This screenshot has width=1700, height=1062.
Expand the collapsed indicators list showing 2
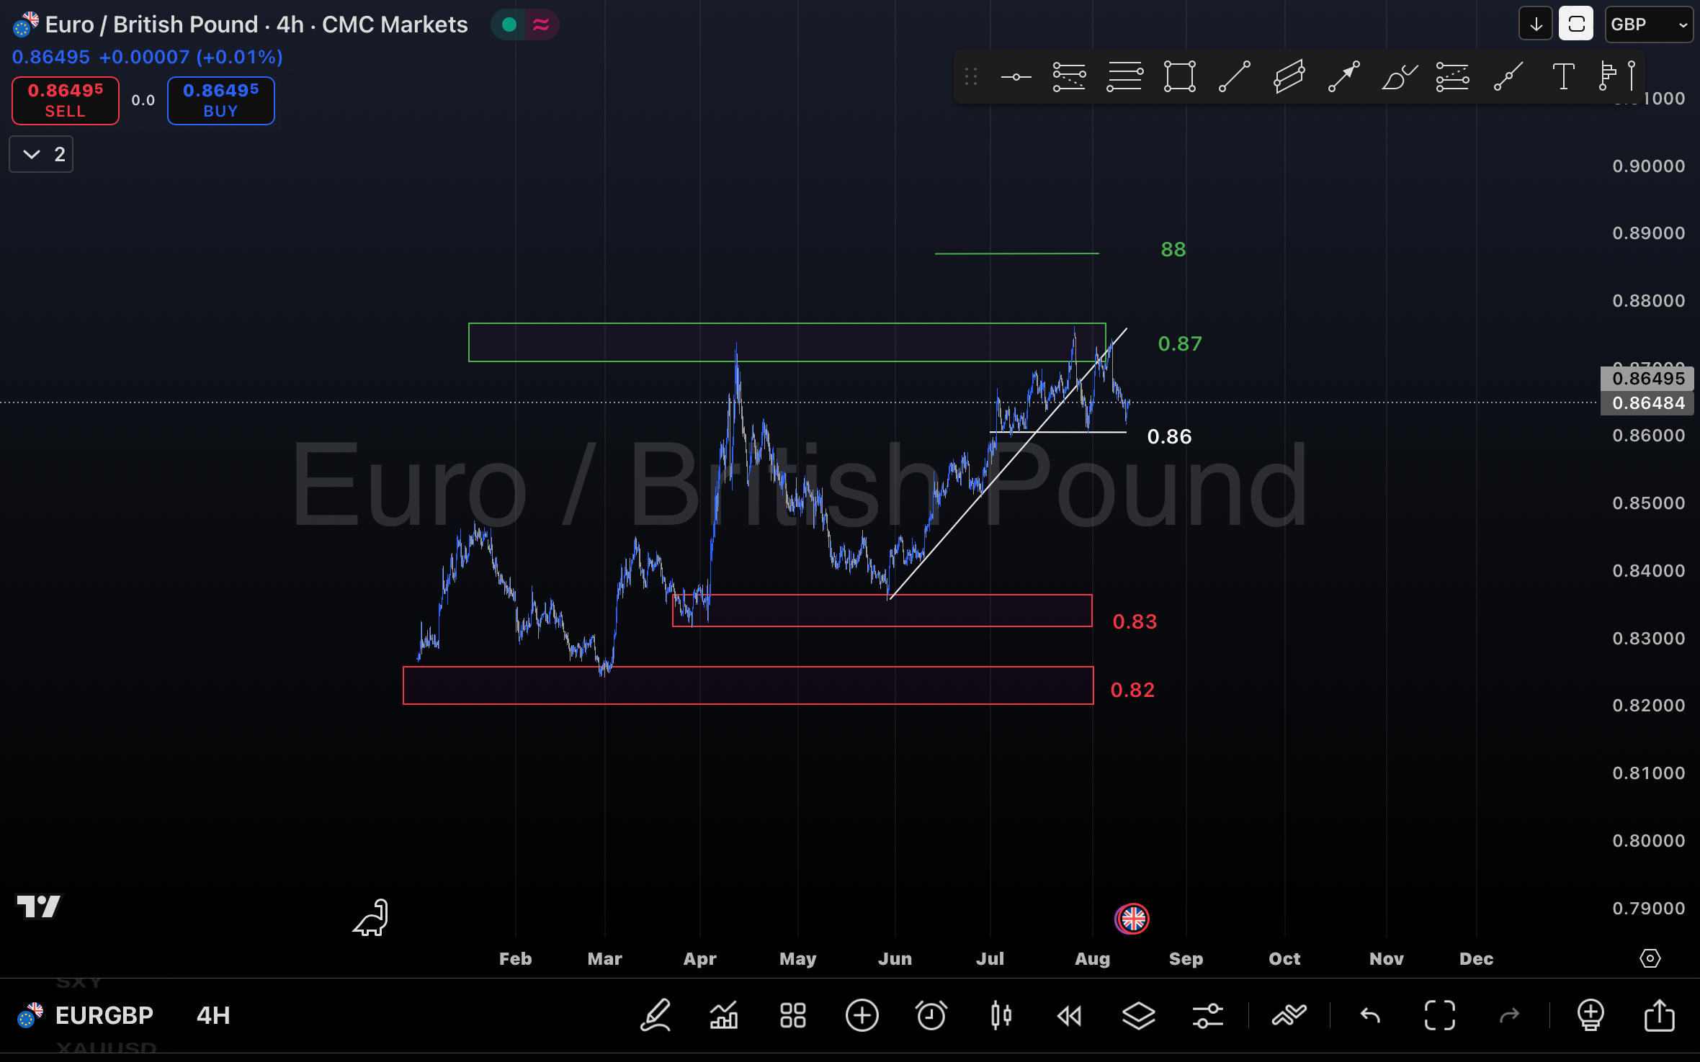tap(41, 154)
